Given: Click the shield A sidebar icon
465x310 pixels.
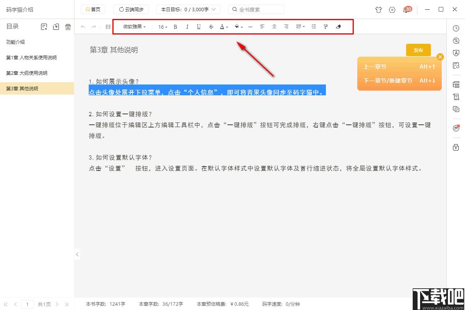Looking at the screenshot, I should 456,53.
